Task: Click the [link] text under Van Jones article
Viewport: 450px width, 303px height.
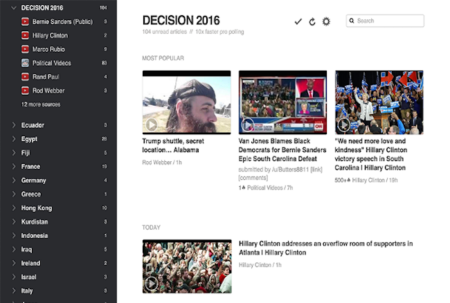Action: (316, 169)
